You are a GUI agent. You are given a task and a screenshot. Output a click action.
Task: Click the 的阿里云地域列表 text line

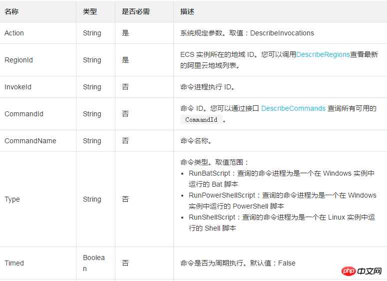click(210, 65)
